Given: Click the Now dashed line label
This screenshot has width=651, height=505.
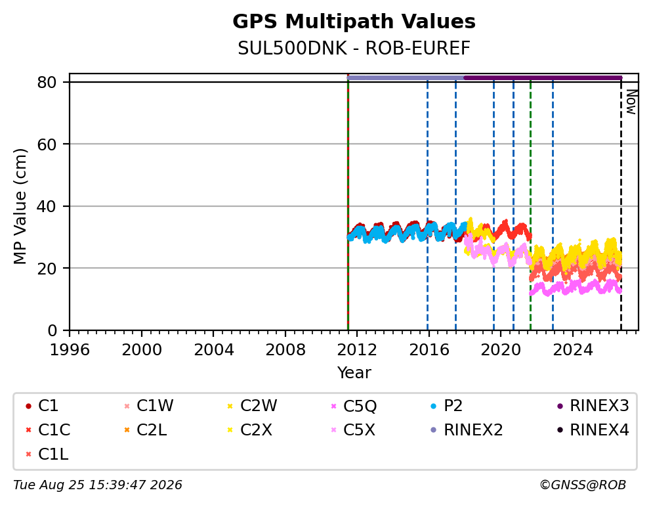Looking at the screenshot, I should (x=631, y=102).
